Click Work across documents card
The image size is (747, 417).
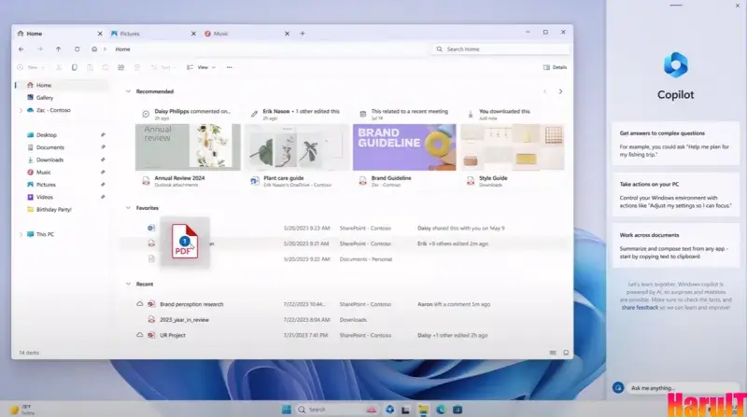(x=675, y=245)
